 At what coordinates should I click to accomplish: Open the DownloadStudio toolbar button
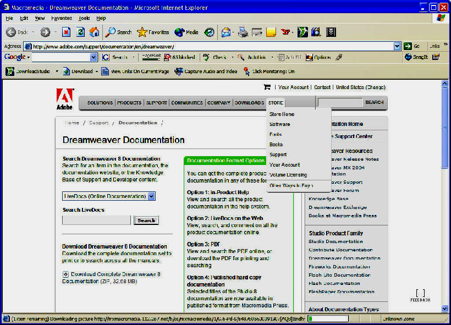point(28,71)
